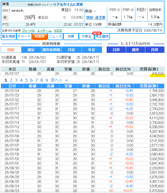
Task: Open the WIZE comparison stock link
Action: coord(58,31)
